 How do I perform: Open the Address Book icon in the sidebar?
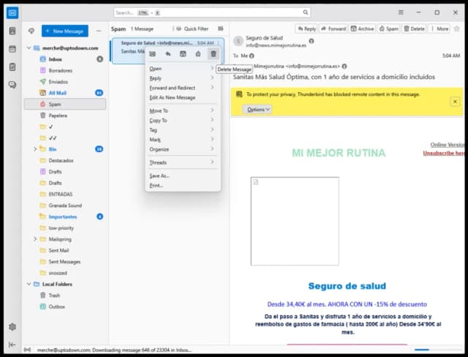point(12,31)
